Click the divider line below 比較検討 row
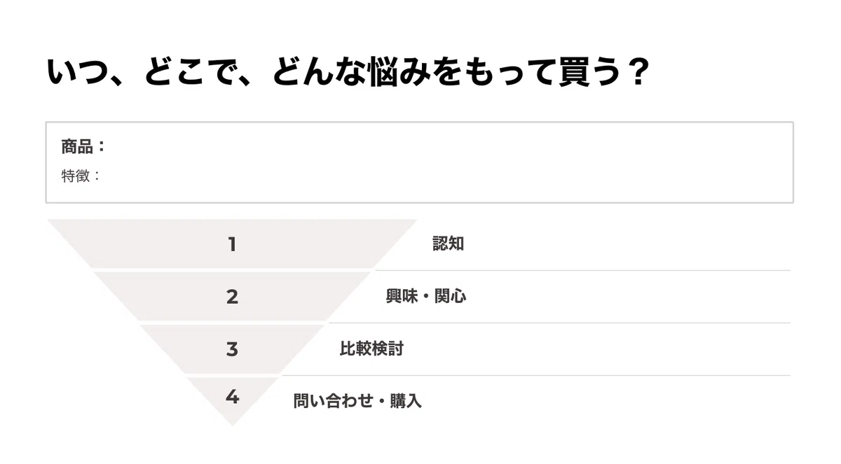The width and height of the screenshot is (841, 464). [x=536, y=375]
